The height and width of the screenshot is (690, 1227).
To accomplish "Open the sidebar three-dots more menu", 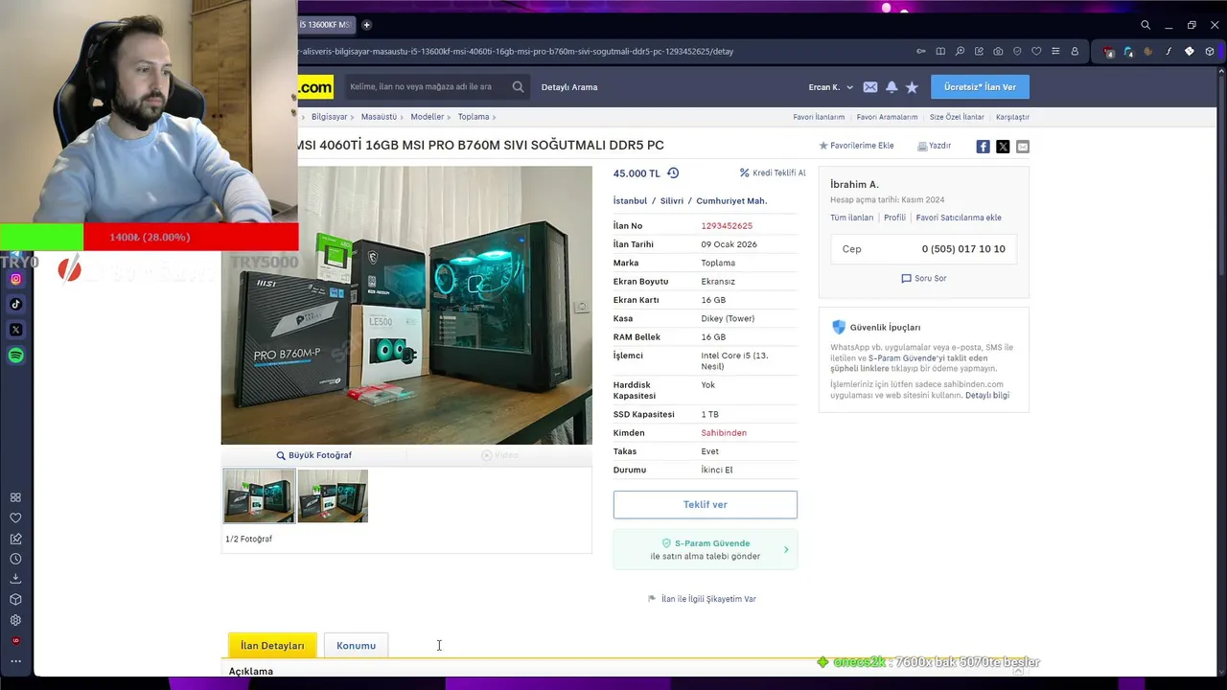I will 15,661.
